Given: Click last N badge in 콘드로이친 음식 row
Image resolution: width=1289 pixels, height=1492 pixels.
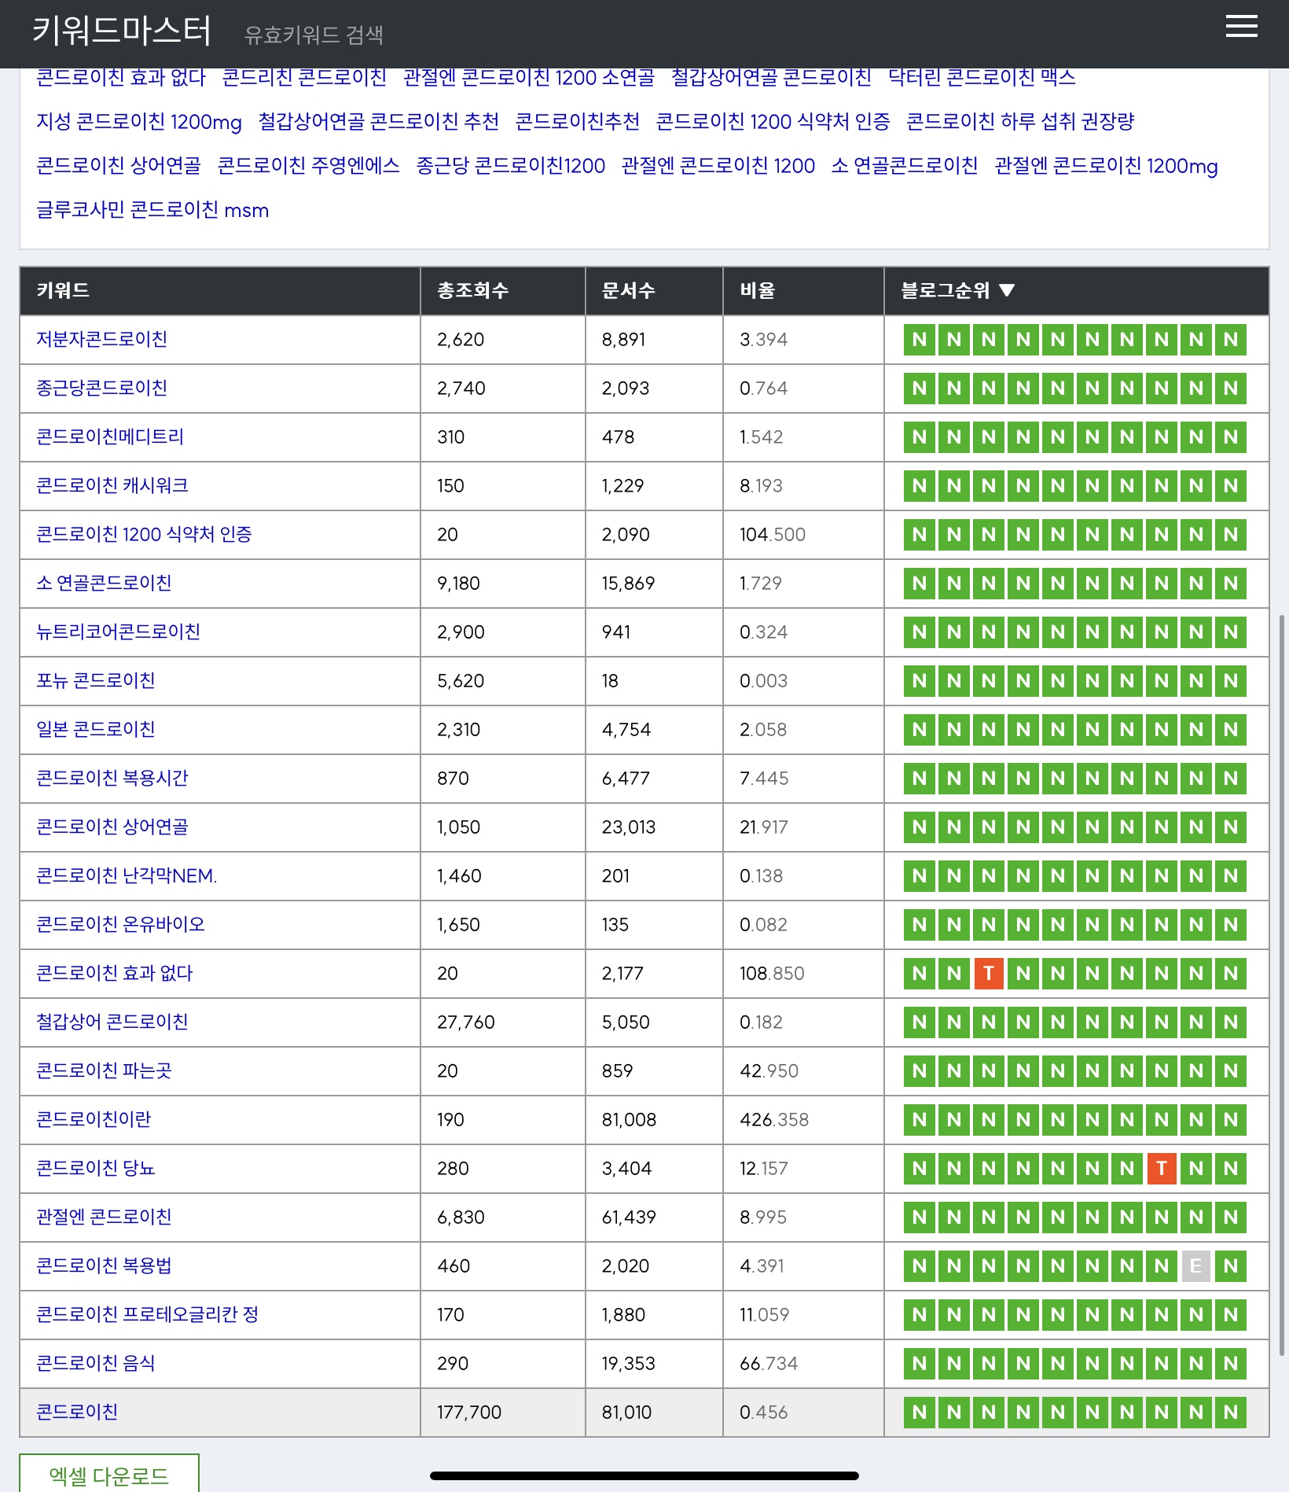Looking at the screenshot, I should click(1231, 1364).
